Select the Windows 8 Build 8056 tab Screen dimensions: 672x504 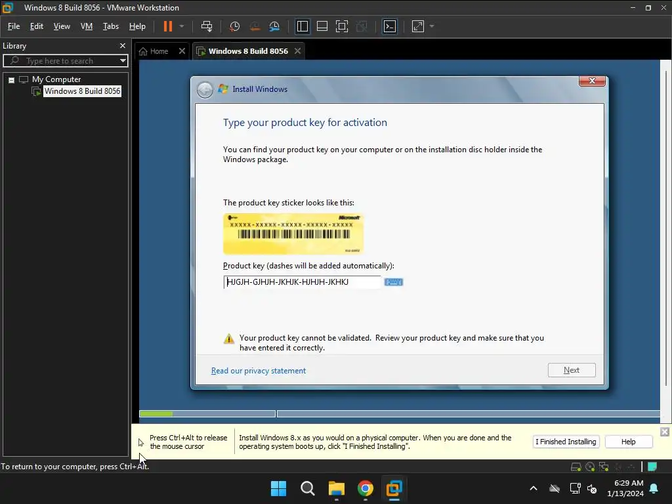(x=247, y=51)
